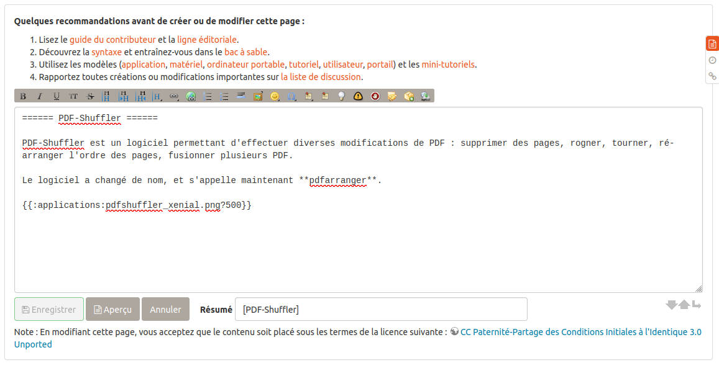Screen dimensions: 719x368
Task: Insert warning note with yellow triangle icon
Action: [x=358, y=96]
